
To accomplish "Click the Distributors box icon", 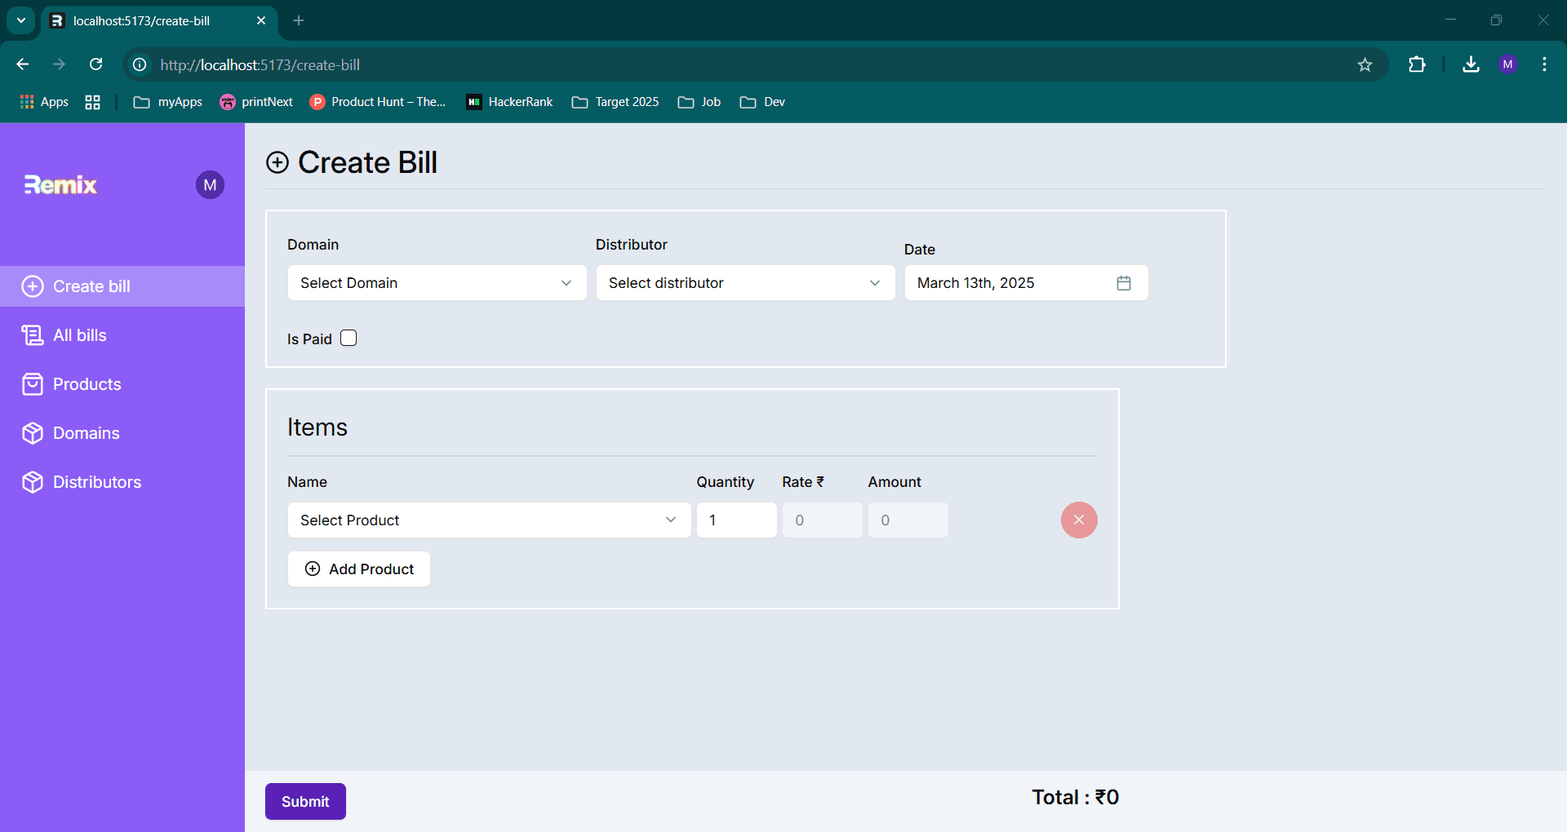I will [33, 482].
